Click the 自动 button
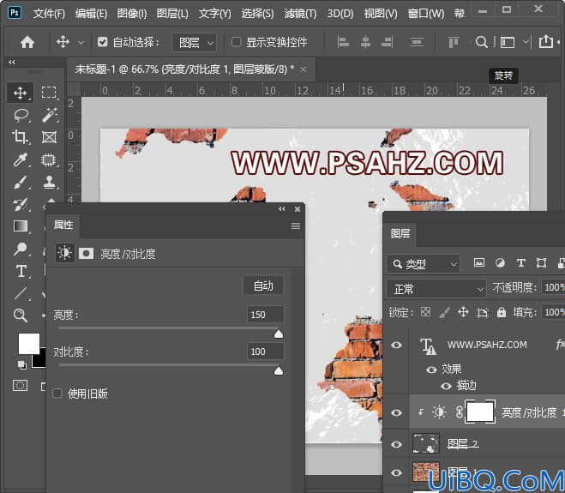This screenshot has height=493, width=565. click(263, 286)
